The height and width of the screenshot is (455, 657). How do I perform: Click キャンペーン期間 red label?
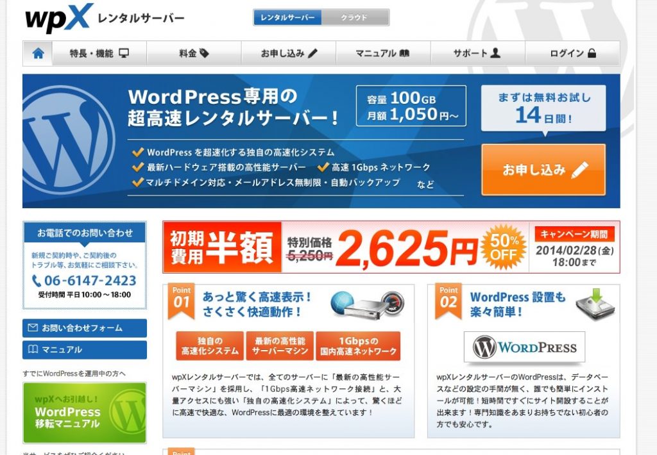point(574,234)
